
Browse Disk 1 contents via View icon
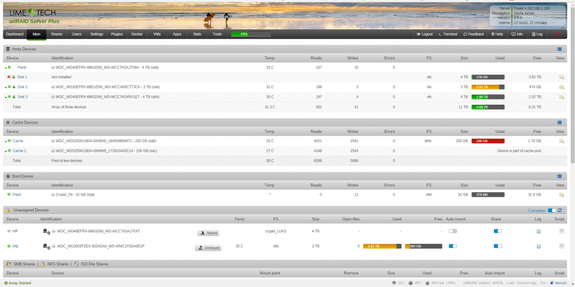click(561, 77)
